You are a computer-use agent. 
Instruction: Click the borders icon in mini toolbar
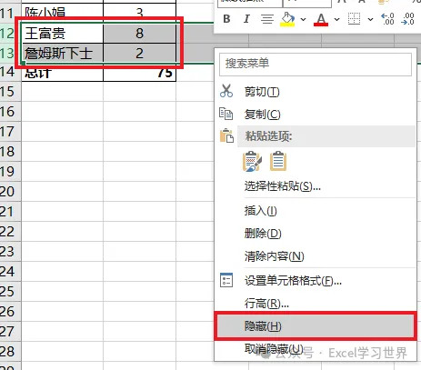click(354, 19)
